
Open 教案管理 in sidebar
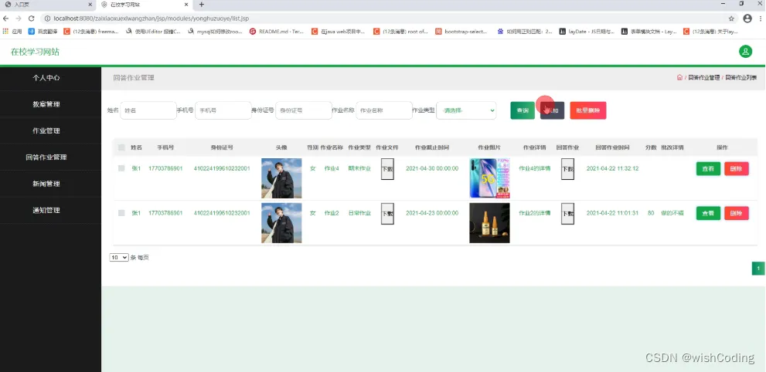click(46, 104)
